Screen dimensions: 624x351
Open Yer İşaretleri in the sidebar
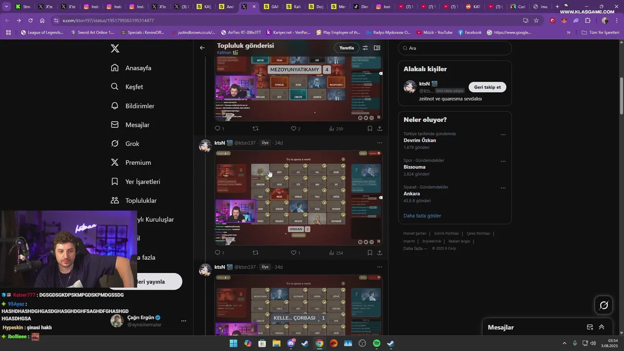pyautogui.click(x=136, y=181)
